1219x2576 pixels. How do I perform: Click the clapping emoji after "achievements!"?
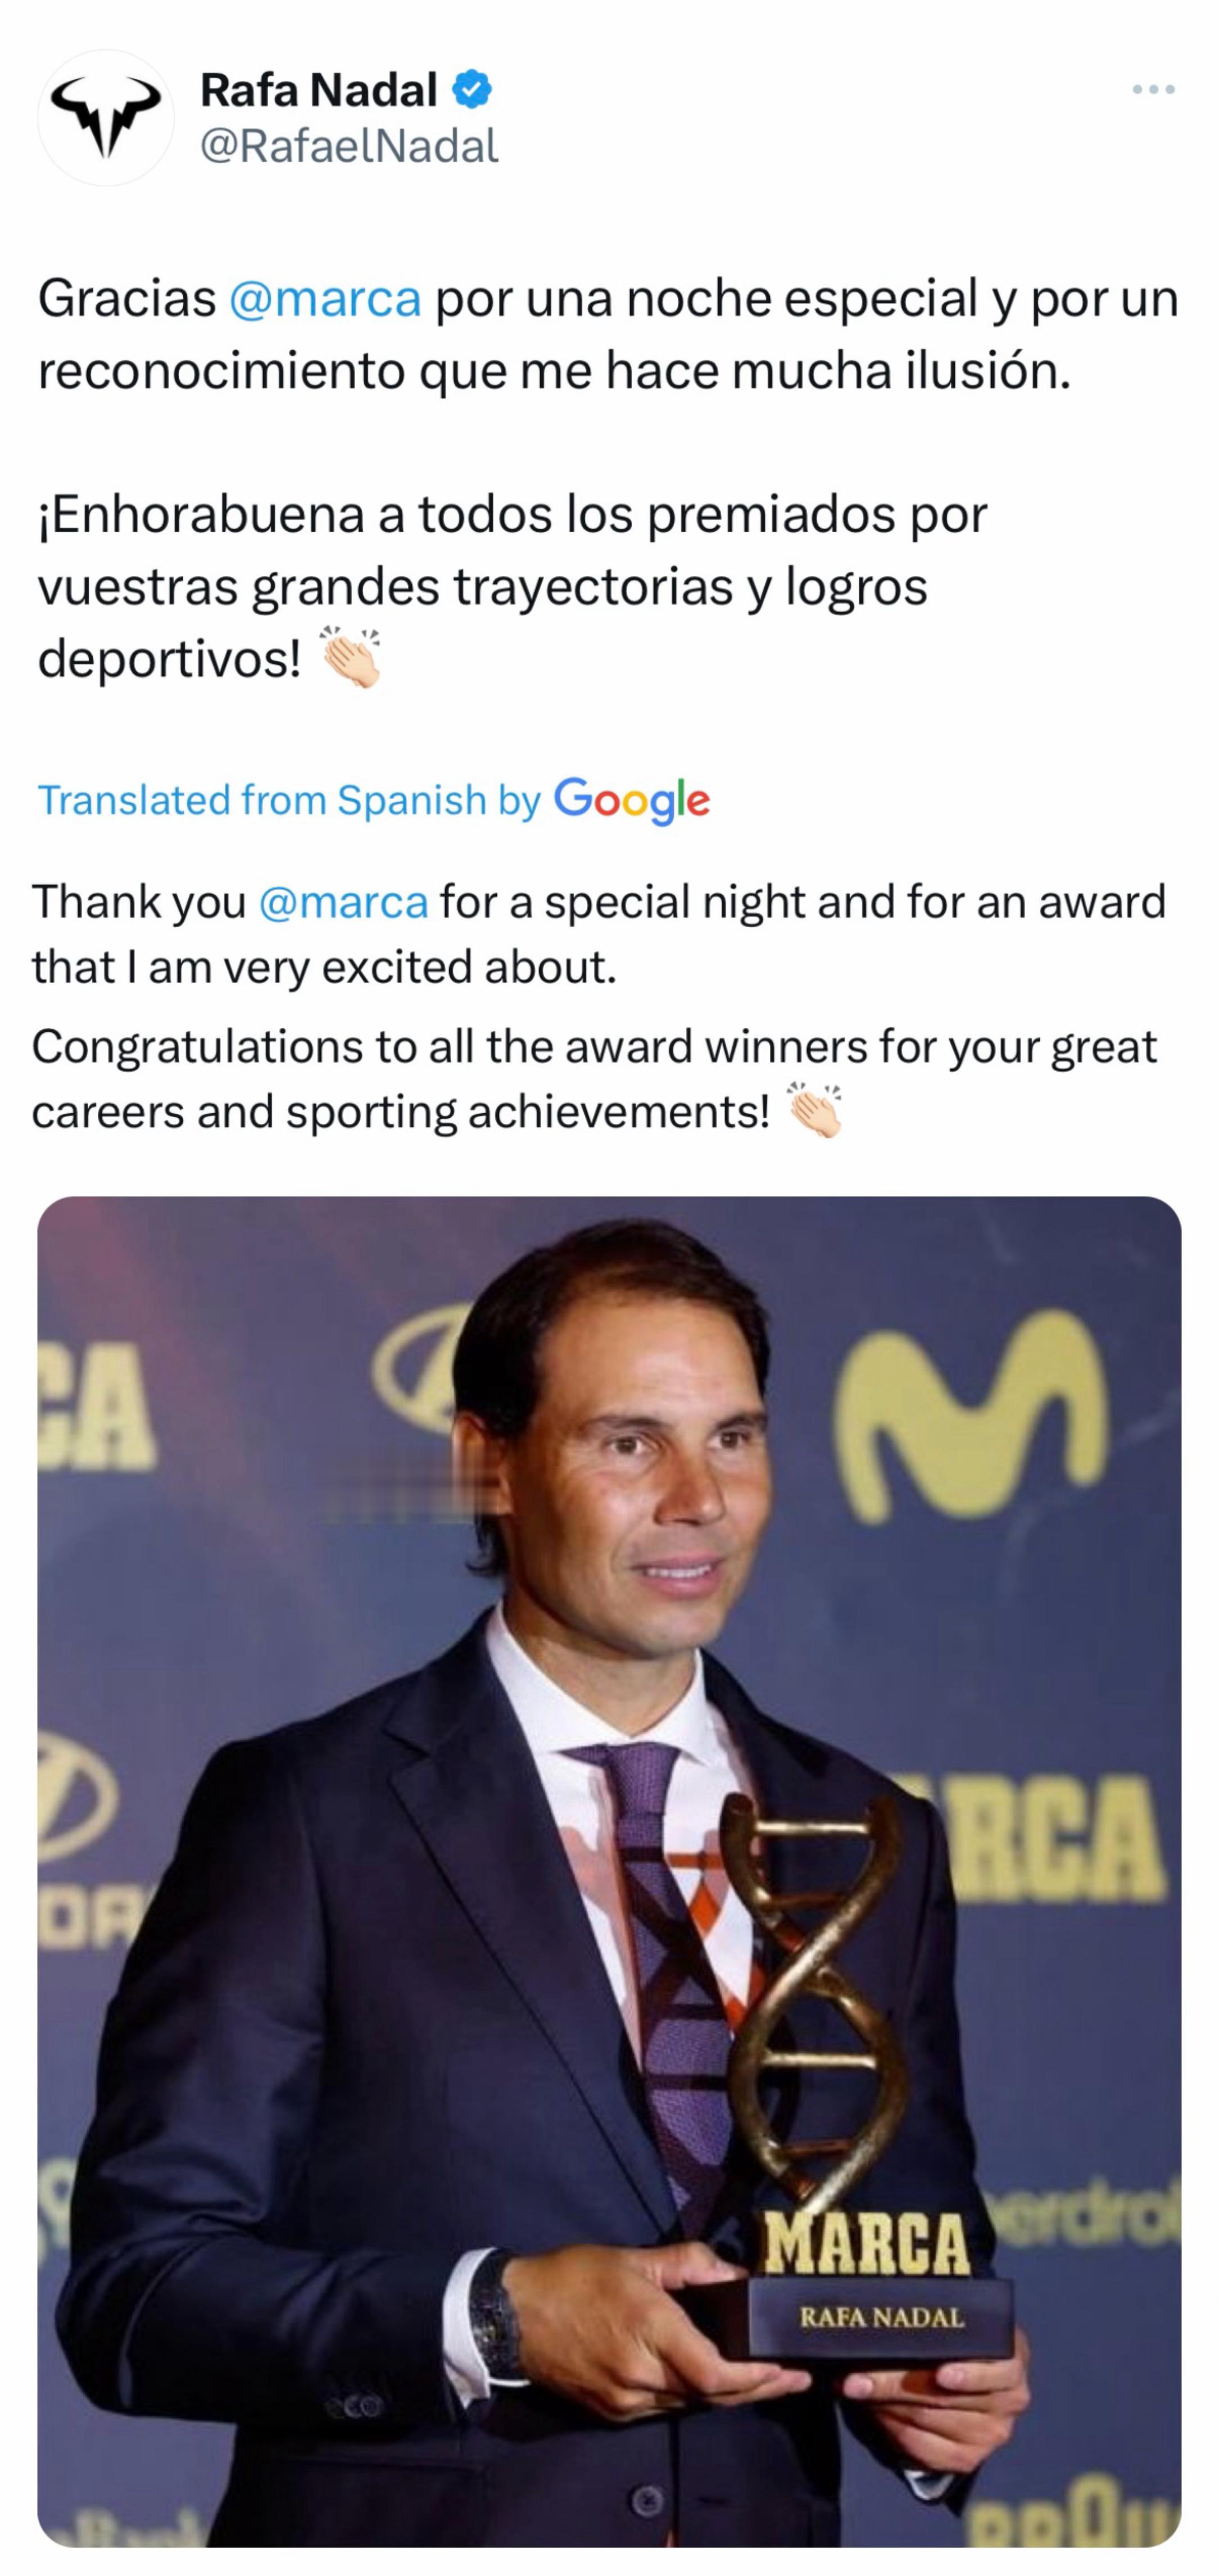(x=815, y=1111)
